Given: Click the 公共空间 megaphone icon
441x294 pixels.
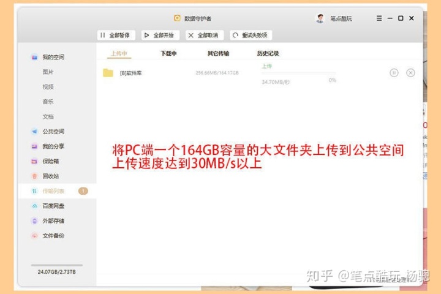Looking at the screenshot, I should coord(34,132).
